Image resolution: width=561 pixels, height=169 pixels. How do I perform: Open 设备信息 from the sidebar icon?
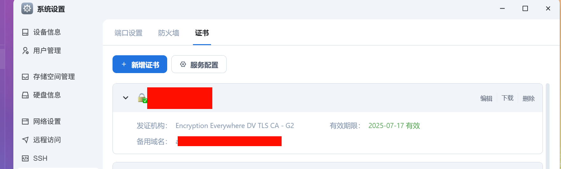tap(25, 32)
